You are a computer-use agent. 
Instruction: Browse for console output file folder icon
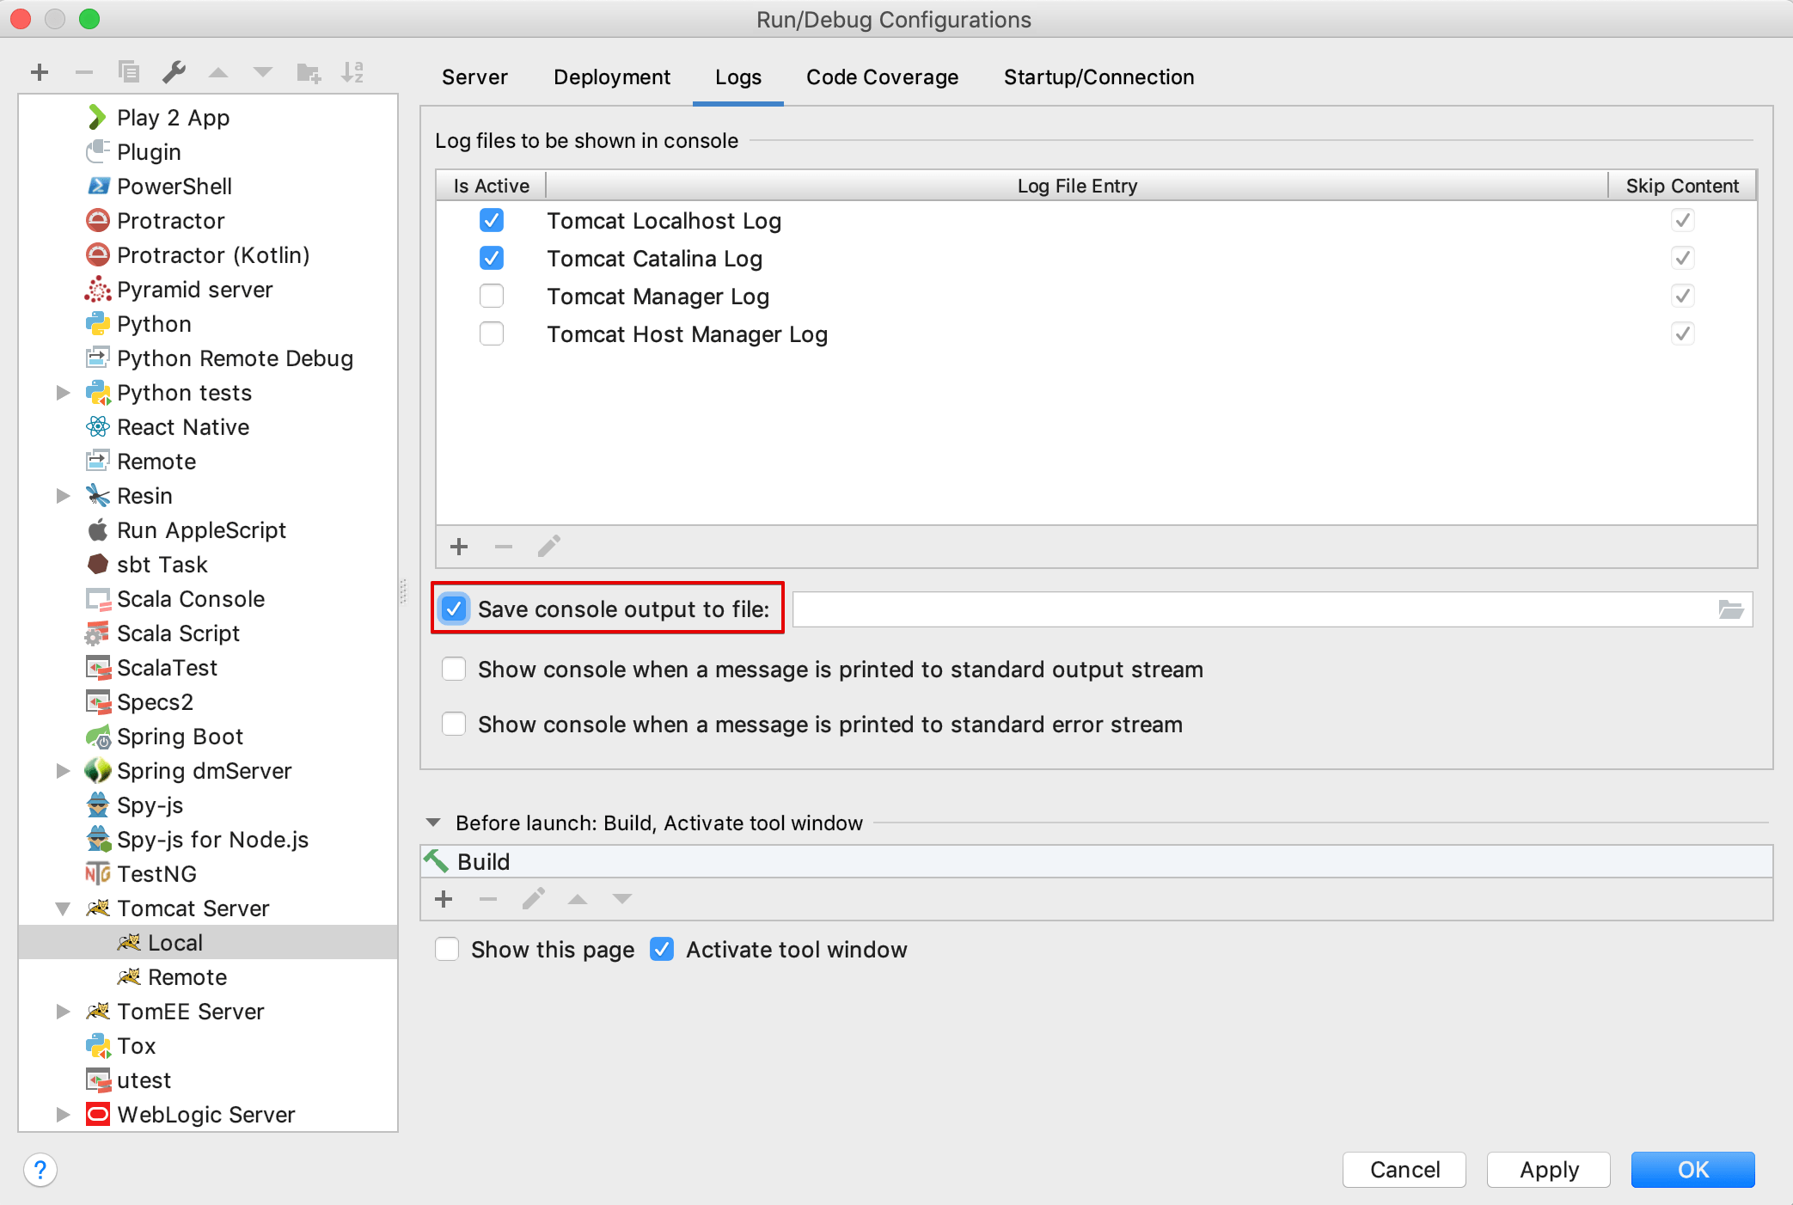(x=1730, y=609)
